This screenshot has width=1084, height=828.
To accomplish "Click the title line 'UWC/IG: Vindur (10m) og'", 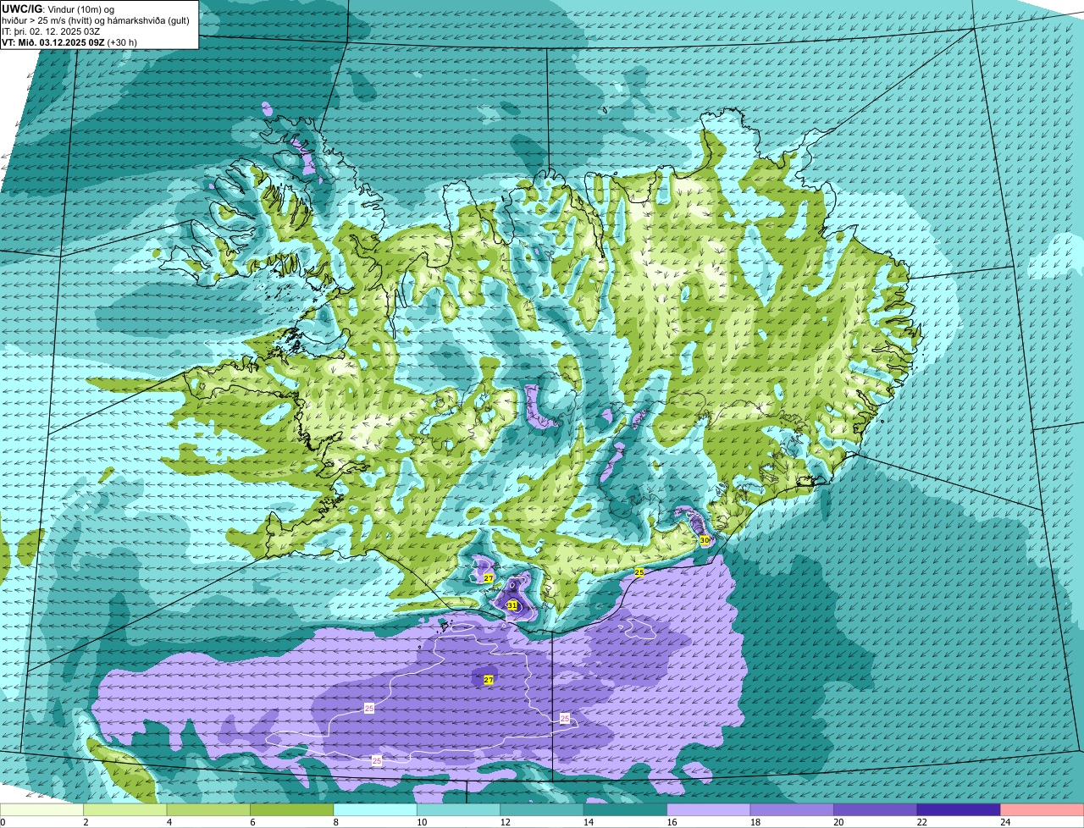I will (x=58, y=8).
